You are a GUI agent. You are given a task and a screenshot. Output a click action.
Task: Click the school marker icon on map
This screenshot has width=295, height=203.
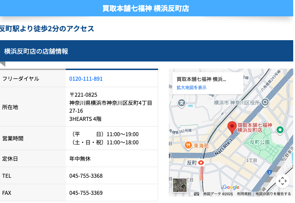[x=182, y=103]
